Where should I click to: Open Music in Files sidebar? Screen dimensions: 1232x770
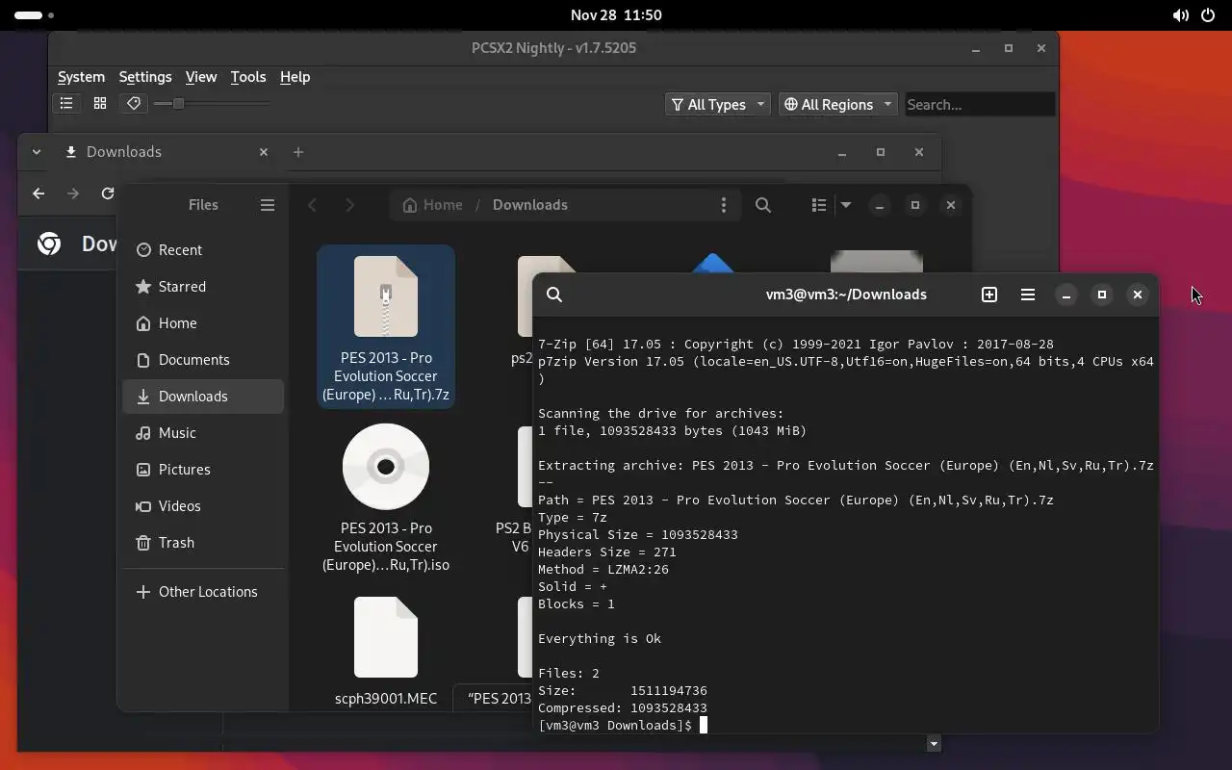tap(203, 433)
